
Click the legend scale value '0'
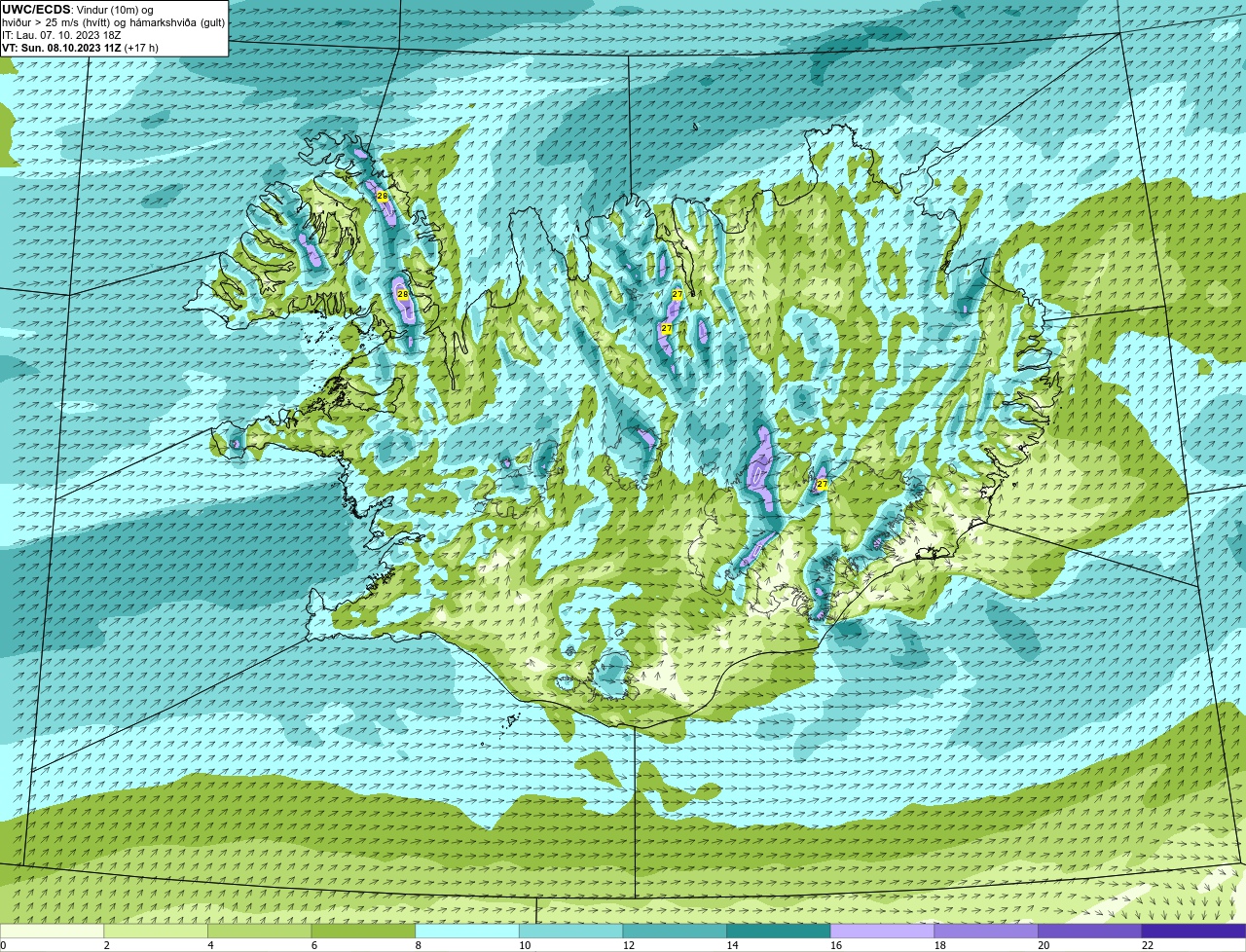[3, 945]
